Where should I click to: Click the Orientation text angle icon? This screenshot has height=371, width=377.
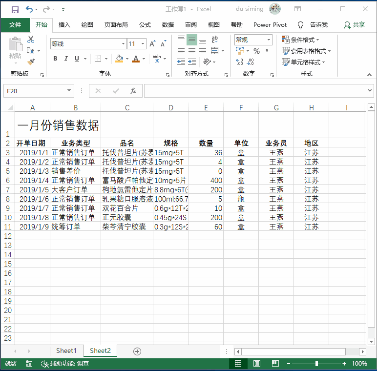(x=207, y=62)
